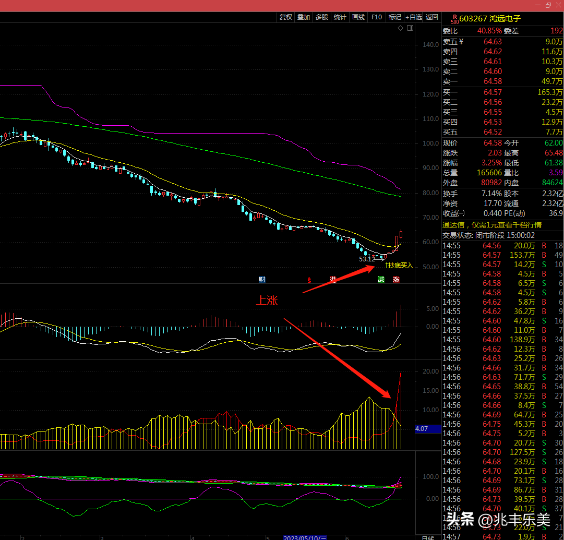This screenshot has width=564, height=540.
Task: Click the 4.07 indicator value tag
Action: [428, 429]
